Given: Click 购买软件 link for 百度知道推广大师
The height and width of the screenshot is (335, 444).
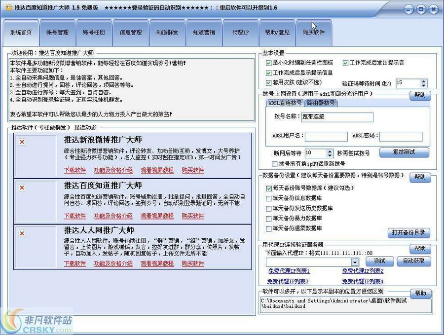Looking at the screenshot, I should pos(193,216).
